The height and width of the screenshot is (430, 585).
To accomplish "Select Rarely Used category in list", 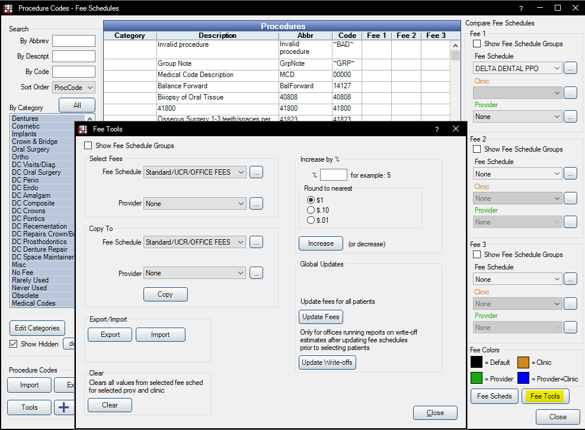I will point(43,280).
